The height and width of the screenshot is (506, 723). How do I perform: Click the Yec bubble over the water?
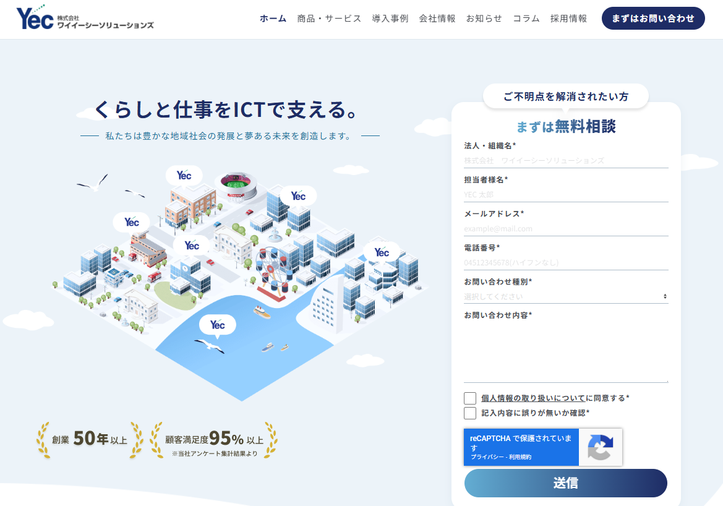click(x=218, y=325)
